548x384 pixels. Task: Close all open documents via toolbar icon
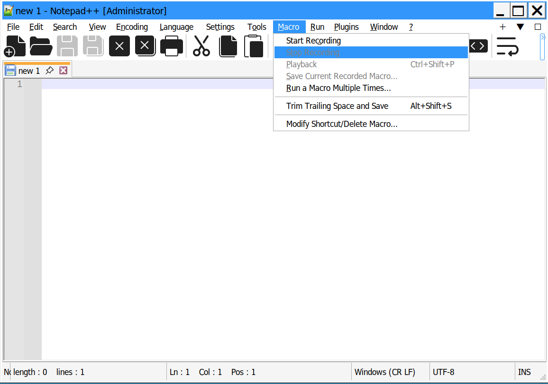point(145,45)
